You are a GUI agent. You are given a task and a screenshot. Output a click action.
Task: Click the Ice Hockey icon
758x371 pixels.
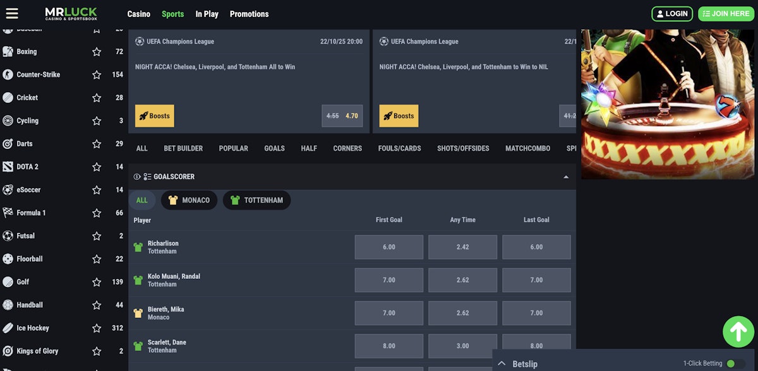(8, 328)
